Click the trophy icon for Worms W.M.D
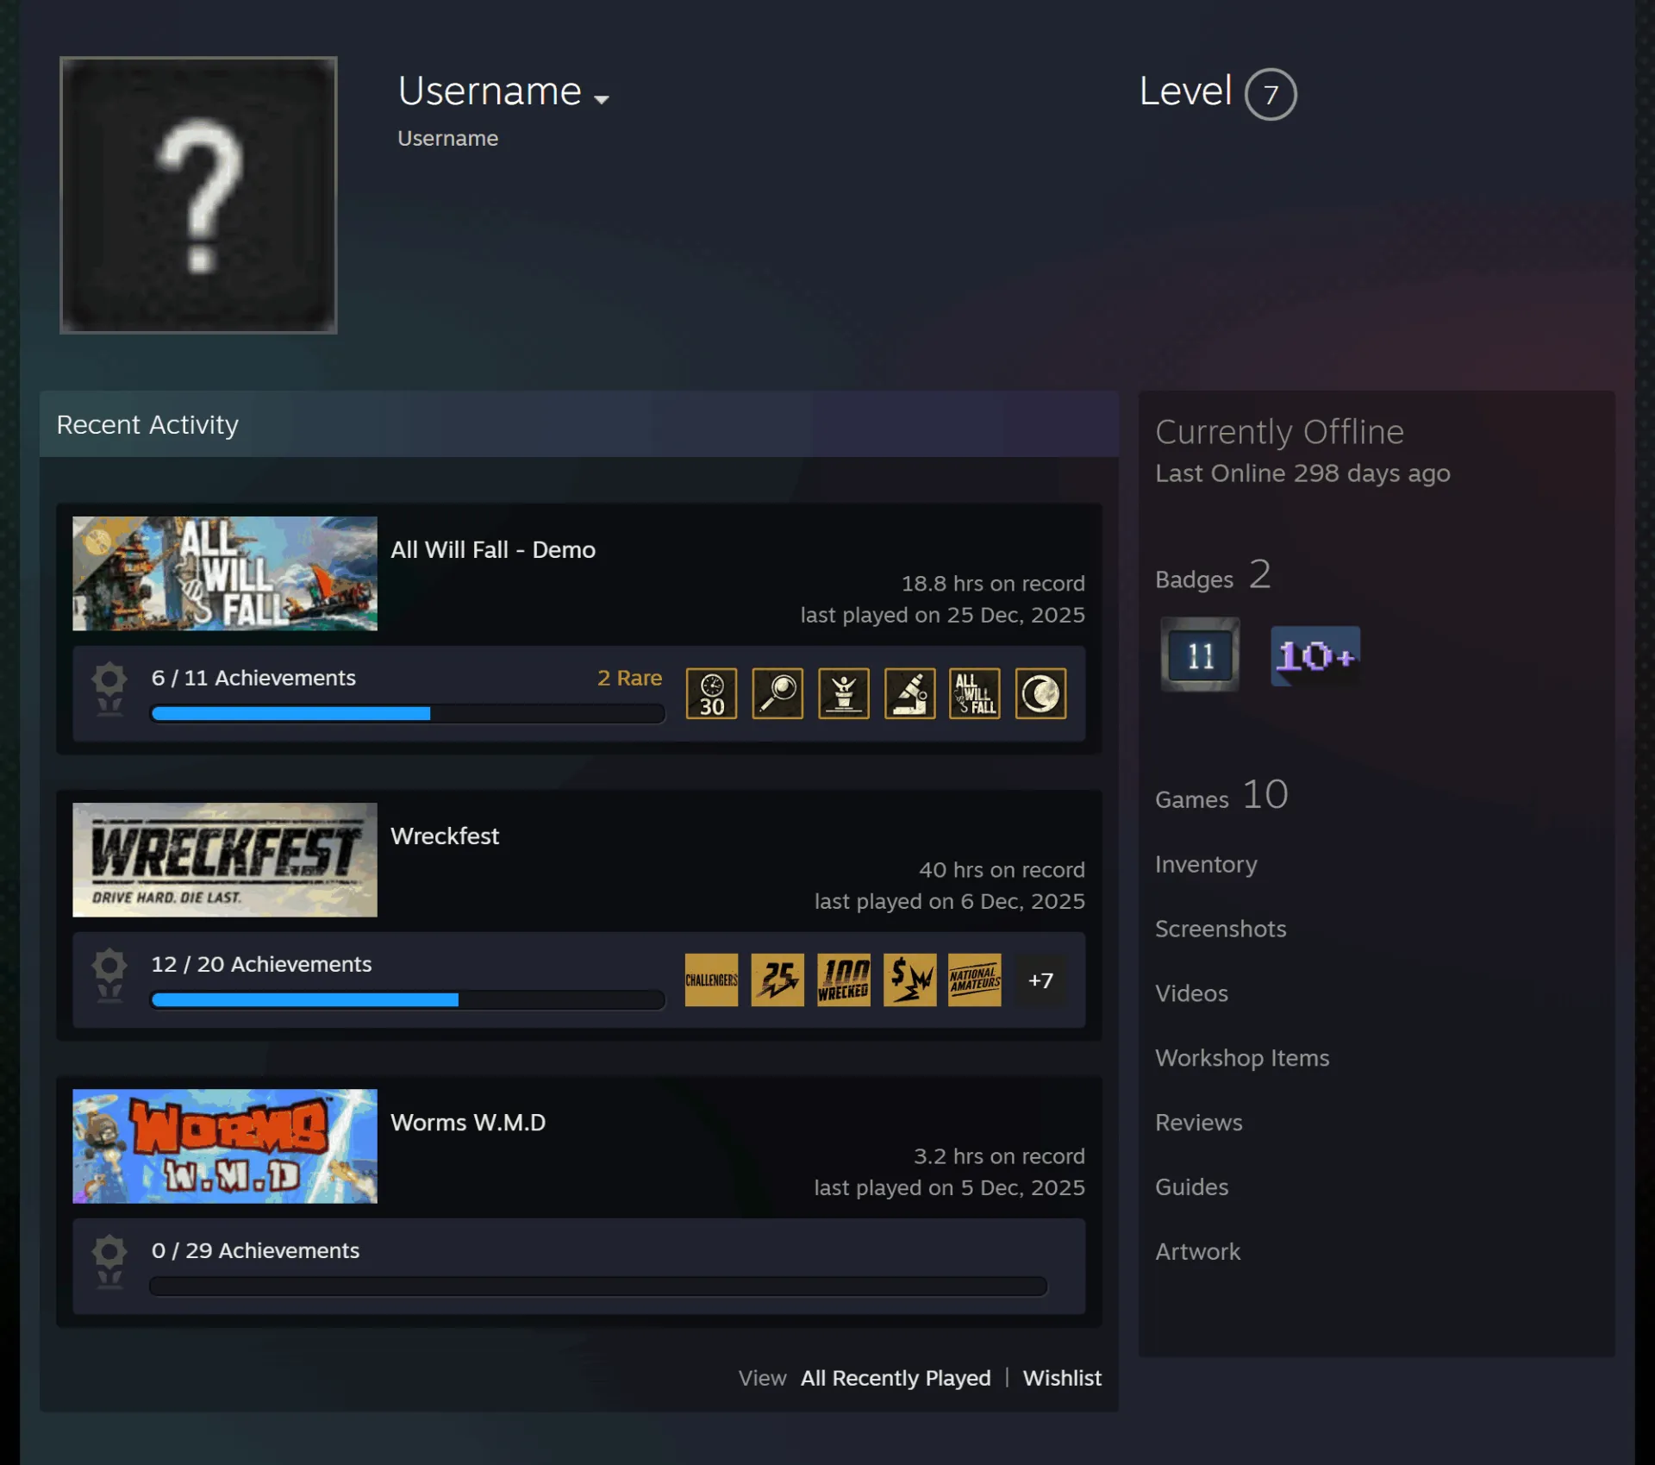The width and height of the screenshot is (1655, 1465). click(109, 1262)
